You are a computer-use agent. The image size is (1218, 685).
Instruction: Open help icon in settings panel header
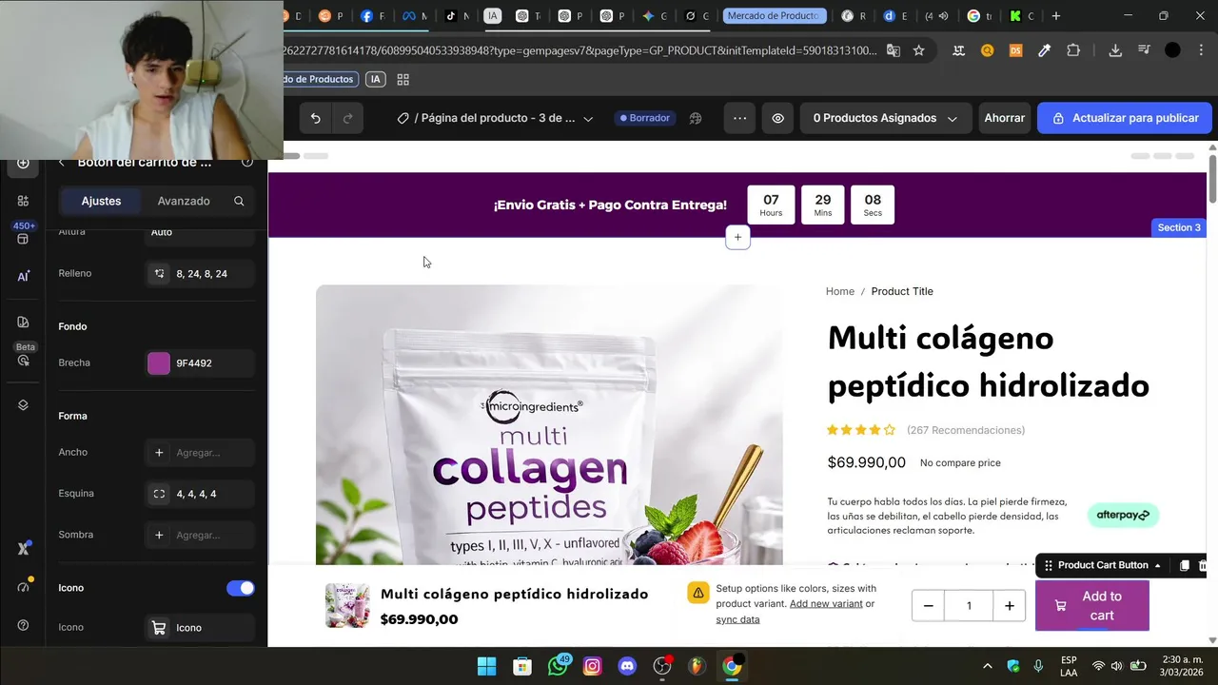tap(247, 162)
